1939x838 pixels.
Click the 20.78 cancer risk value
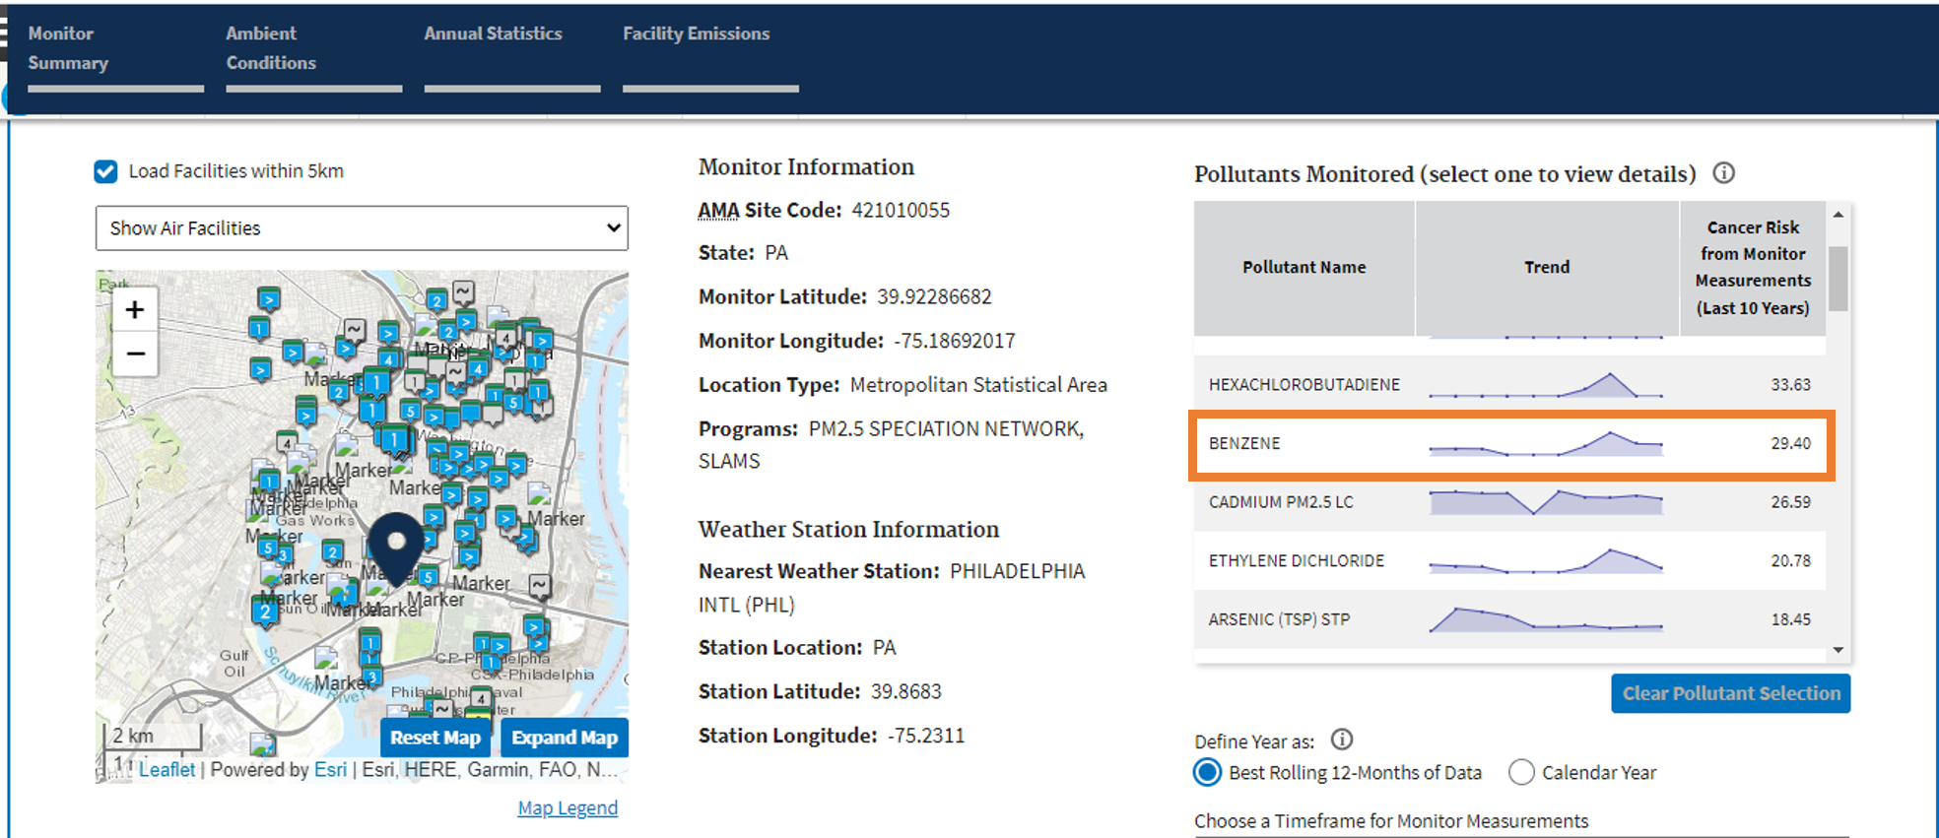click(1790, 560)
